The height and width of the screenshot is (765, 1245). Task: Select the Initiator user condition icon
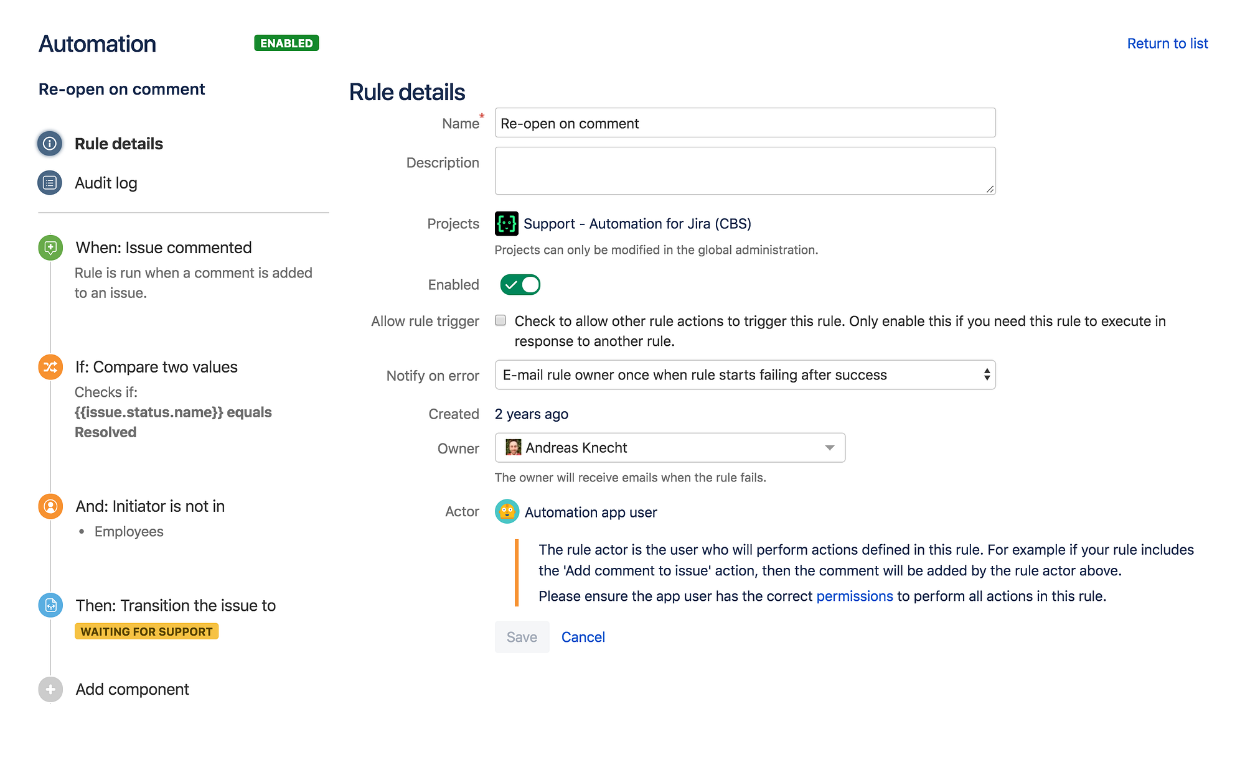50,506
